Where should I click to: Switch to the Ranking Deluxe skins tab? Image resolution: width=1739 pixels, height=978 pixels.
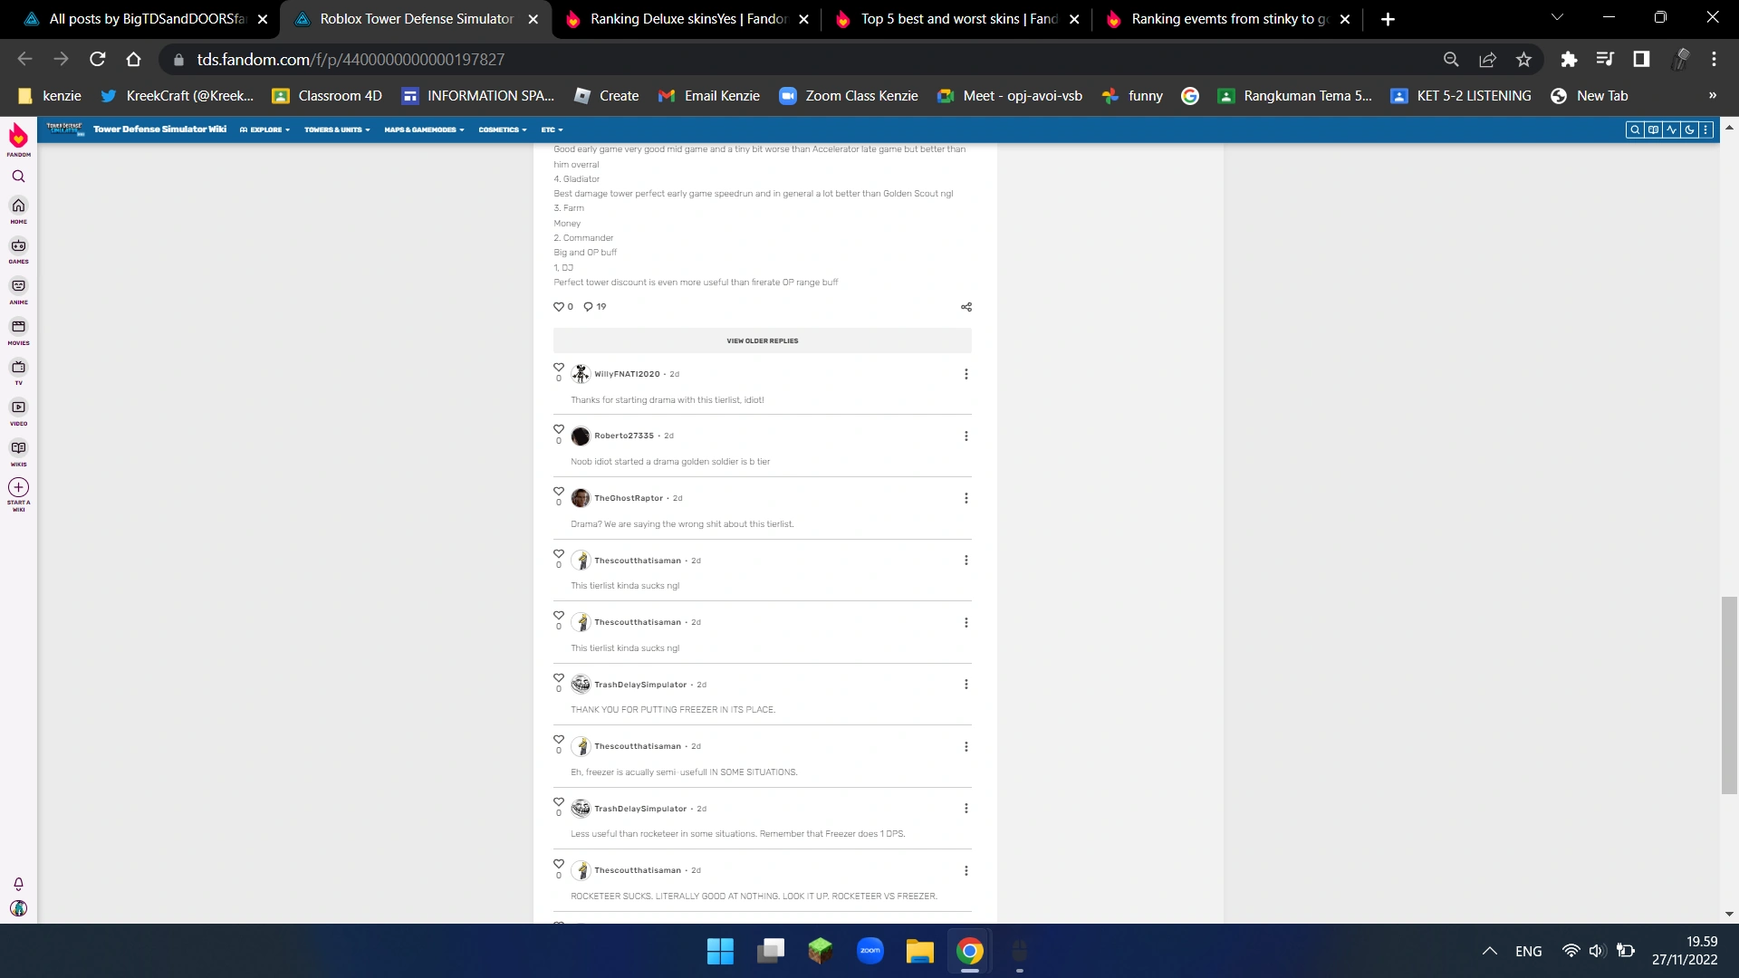(687, 19)
